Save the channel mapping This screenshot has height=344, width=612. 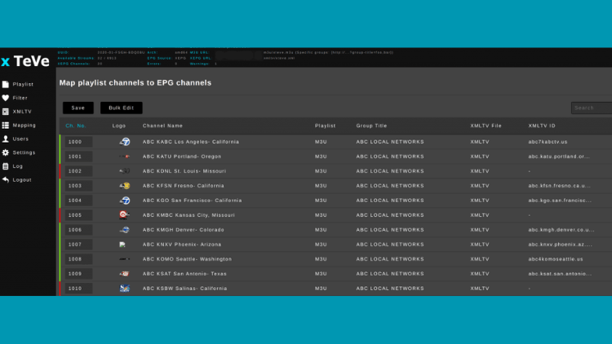click(x=78, y=108)
